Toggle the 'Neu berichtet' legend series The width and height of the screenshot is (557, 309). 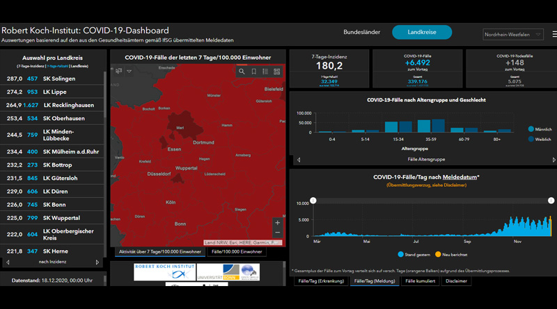click(451, 254)
